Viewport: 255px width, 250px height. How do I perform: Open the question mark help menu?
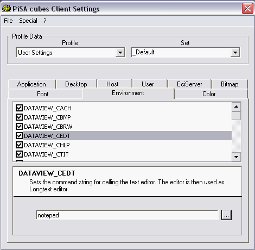click(45, 21)
